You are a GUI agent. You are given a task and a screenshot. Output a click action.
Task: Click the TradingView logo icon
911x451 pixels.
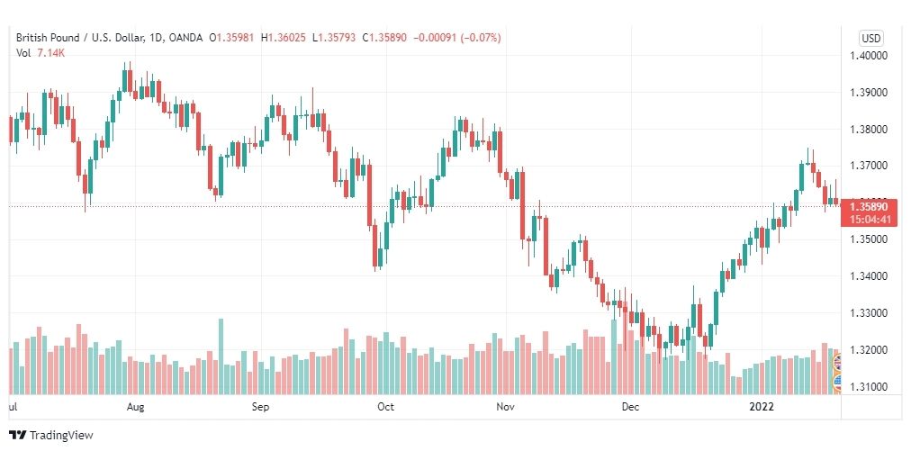pyautogui.click(x=17, y=435)
